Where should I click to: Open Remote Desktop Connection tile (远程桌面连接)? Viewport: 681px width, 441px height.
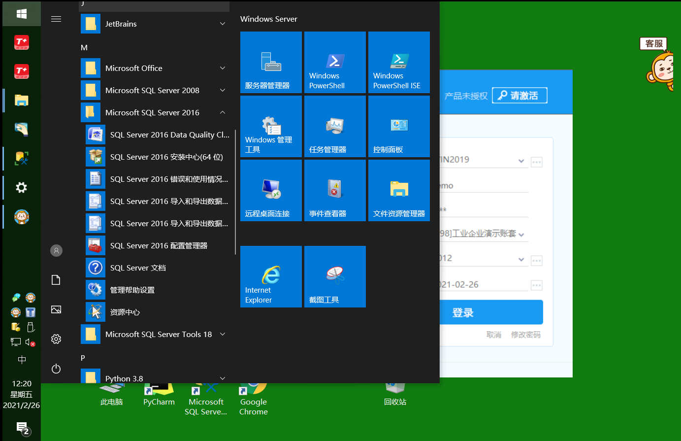click(x=271, y=190)
